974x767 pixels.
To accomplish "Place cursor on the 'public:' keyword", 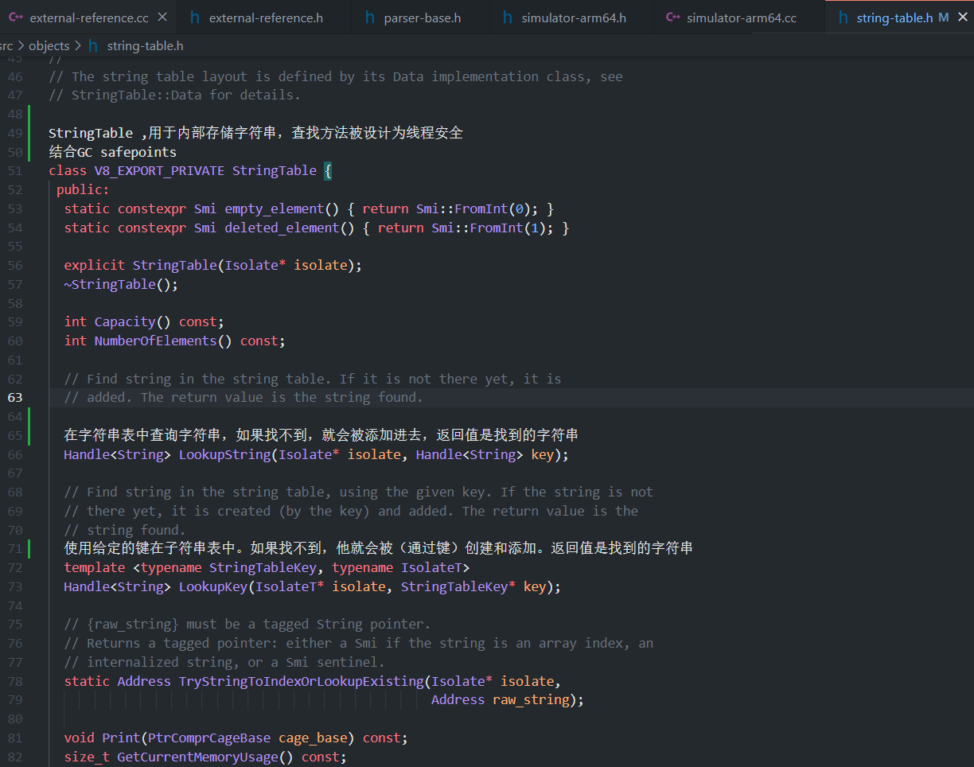I will [83, 189].
